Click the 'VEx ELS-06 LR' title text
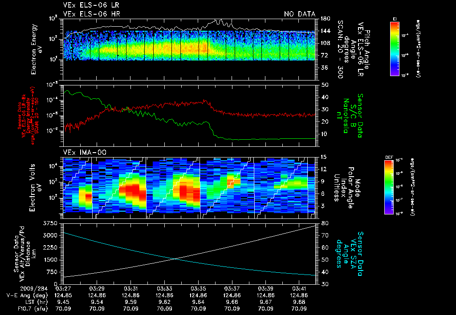Screen dimensions: 456x315 click(91, 5)
